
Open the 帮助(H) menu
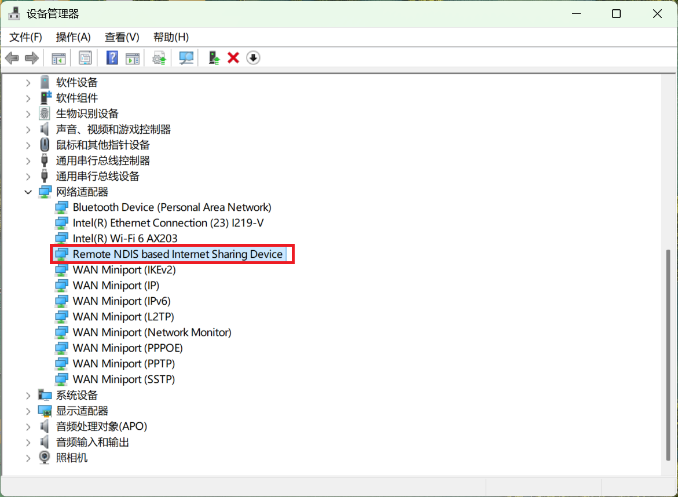point(171,37)
